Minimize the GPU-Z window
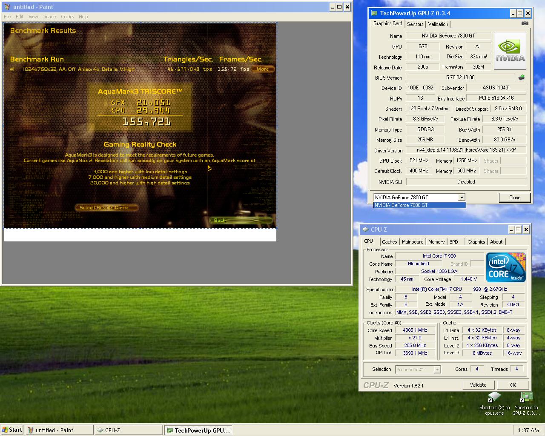 513,13
